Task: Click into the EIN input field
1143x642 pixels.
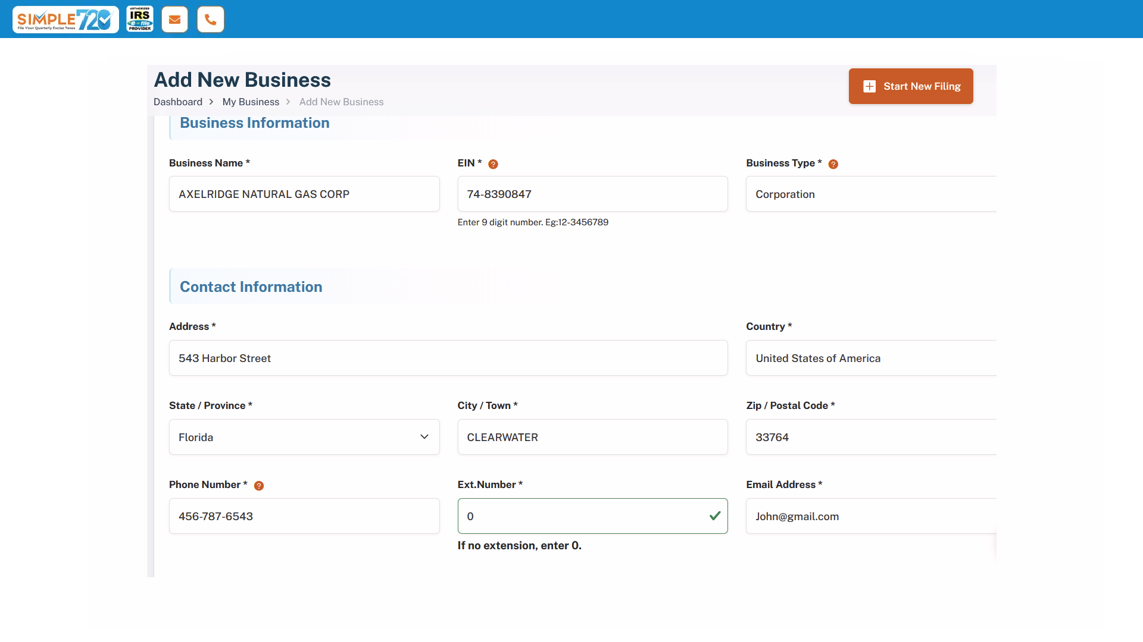Action: [x=592, y=194]
